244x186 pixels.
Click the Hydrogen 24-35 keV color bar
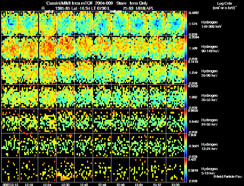tap(185, 121)
